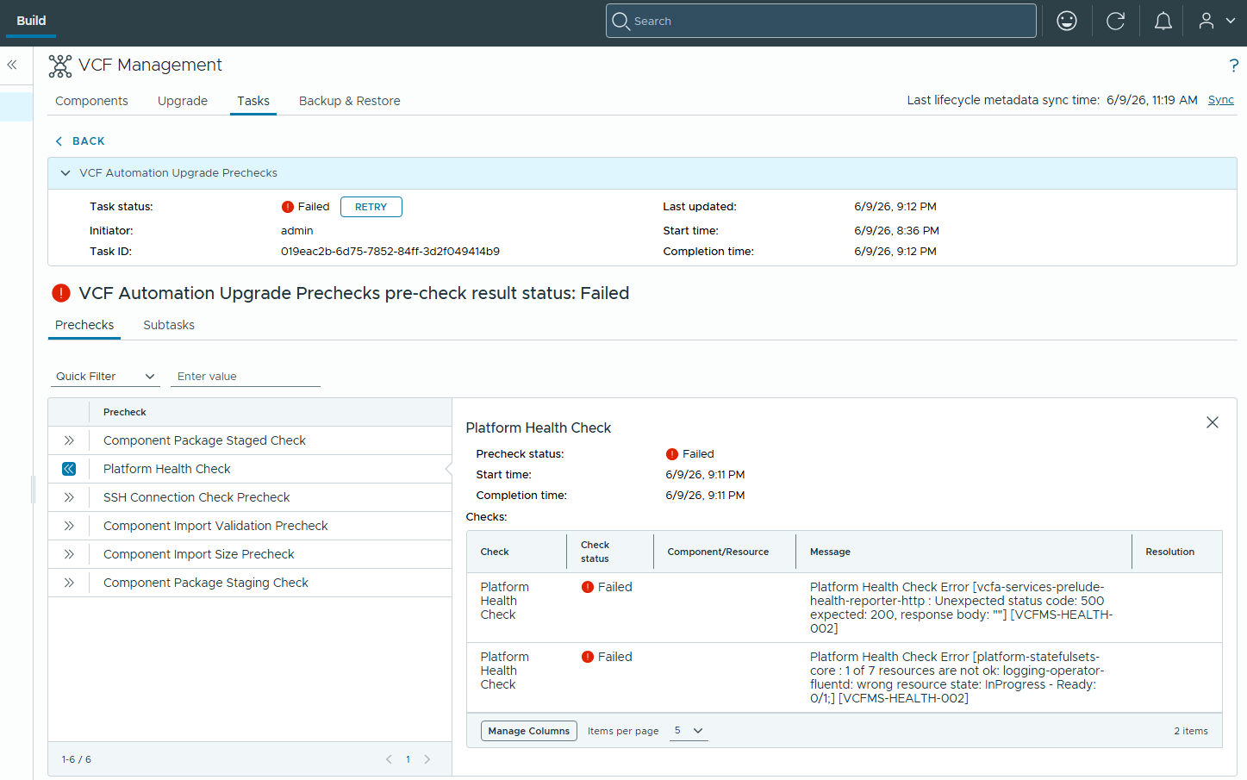Expand SSH Connection Check Precheck details
This screenshot has height=780, width=1247.
[69, 497]
